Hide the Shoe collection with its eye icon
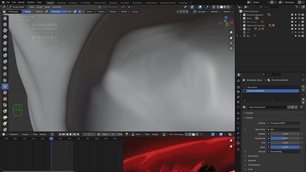Image resolution: width=306 pixels, height=172 pixels. pyautogui.click(x=299, y=18)
